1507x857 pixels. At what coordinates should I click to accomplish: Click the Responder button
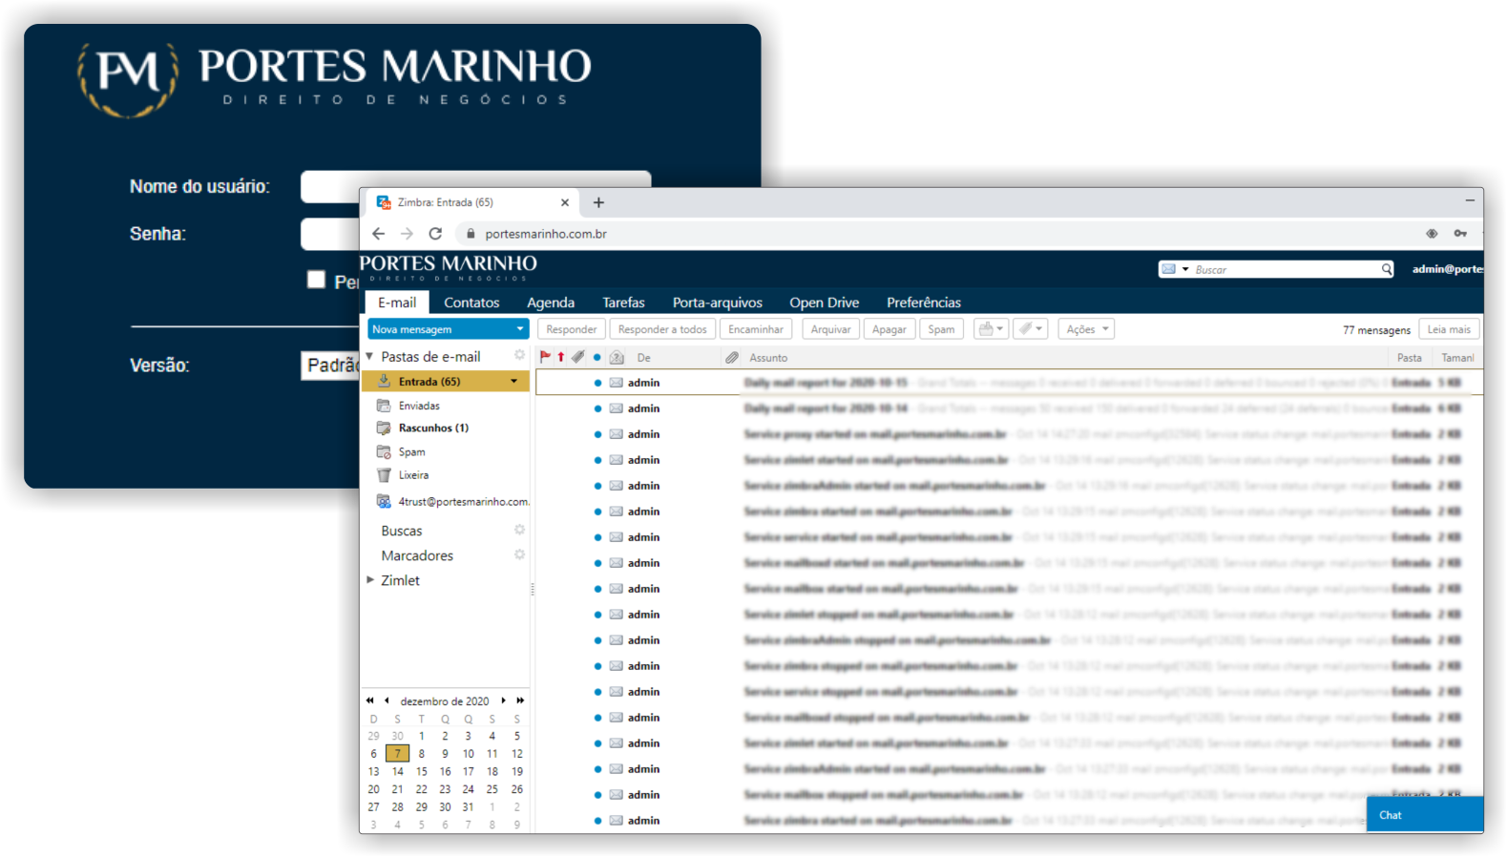(x=572, y=329)
